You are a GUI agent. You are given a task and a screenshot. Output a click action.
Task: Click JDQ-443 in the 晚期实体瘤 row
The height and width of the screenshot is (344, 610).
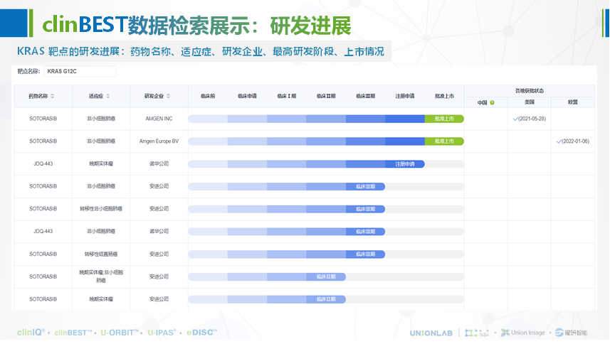pyautogui.click(x=43, y=164)
